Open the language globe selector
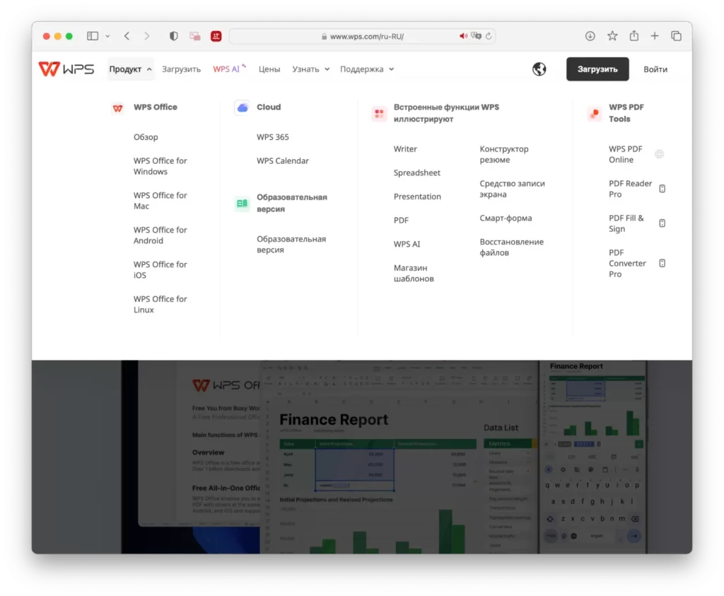The height and width of the screenshot is (596, 724). (x=539, y=69)
